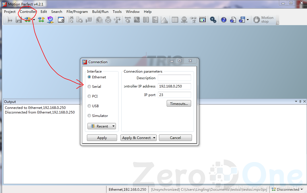Open the Controller menu
Viewport: 307px width, 193px height.
tap(28, 12)
